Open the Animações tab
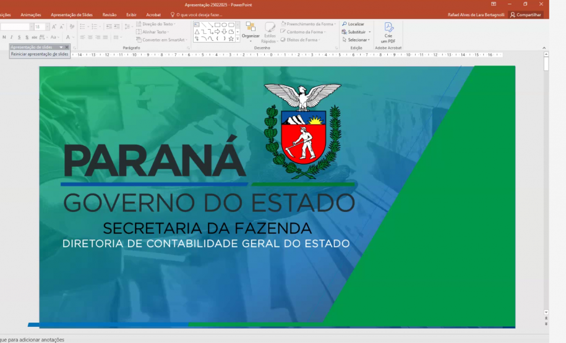Screen dimensions: 566x343 pyautogui.click(x=31, y=15)
